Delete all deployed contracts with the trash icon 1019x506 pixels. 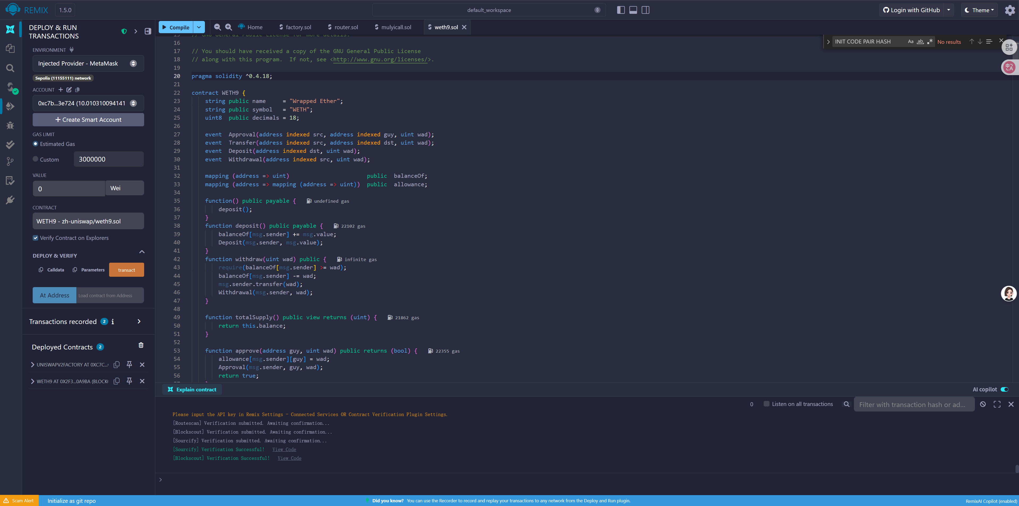[141, 345]
